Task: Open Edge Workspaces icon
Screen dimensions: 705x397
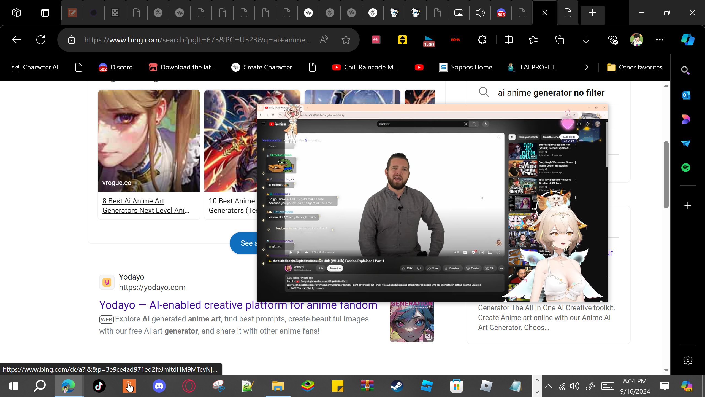Action: click(x=17, y=13)
